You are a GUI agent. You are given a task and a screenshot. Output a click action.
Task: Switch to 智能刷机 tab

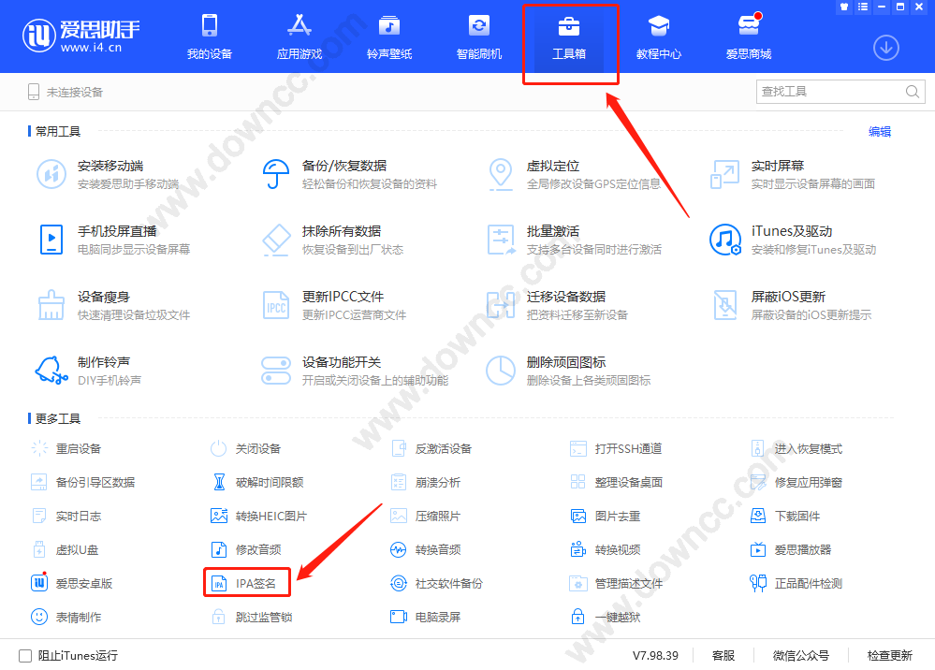coord(478,37)
